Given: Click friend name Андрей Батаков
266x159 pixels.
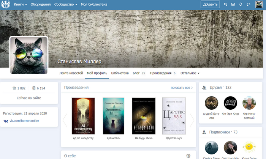Looking at the screenshot, I should click(x=211, y=116).
